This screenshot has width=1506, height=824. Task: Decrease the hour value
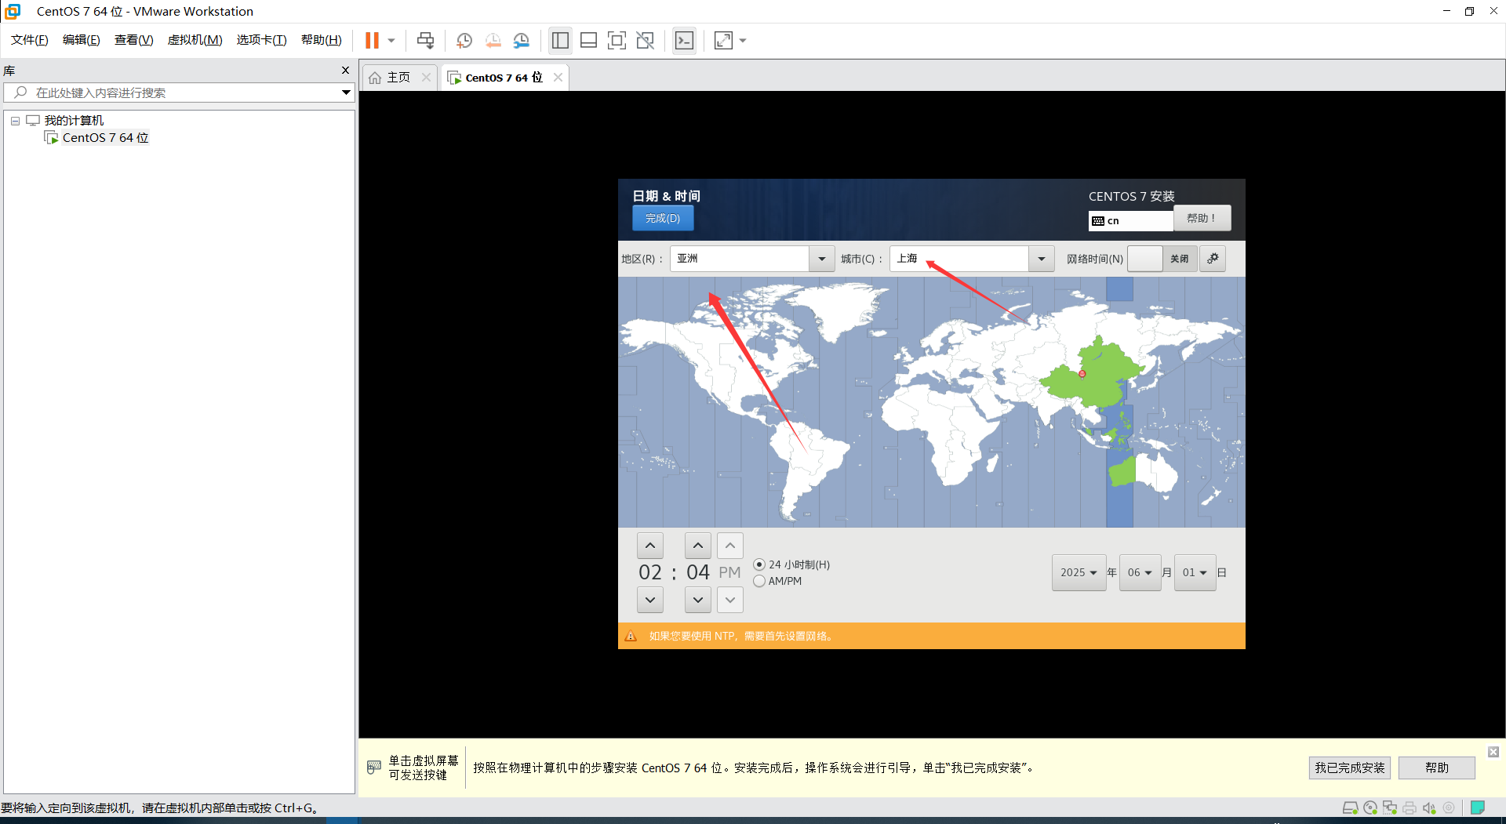650,600
